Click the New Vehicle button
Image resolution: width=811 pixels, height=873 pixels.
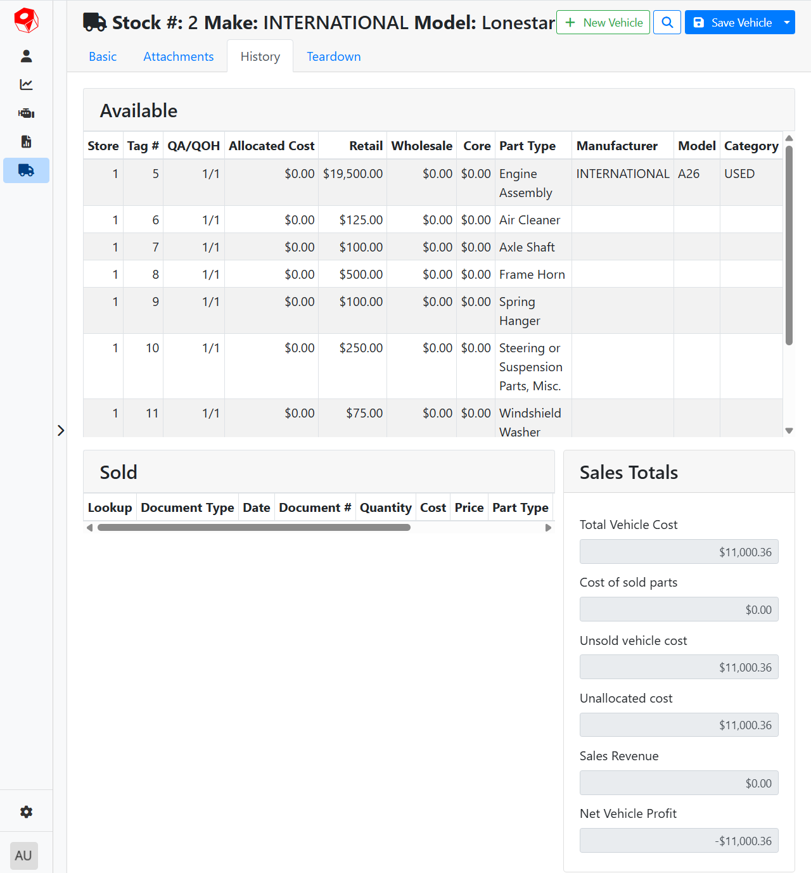[603, 23]
